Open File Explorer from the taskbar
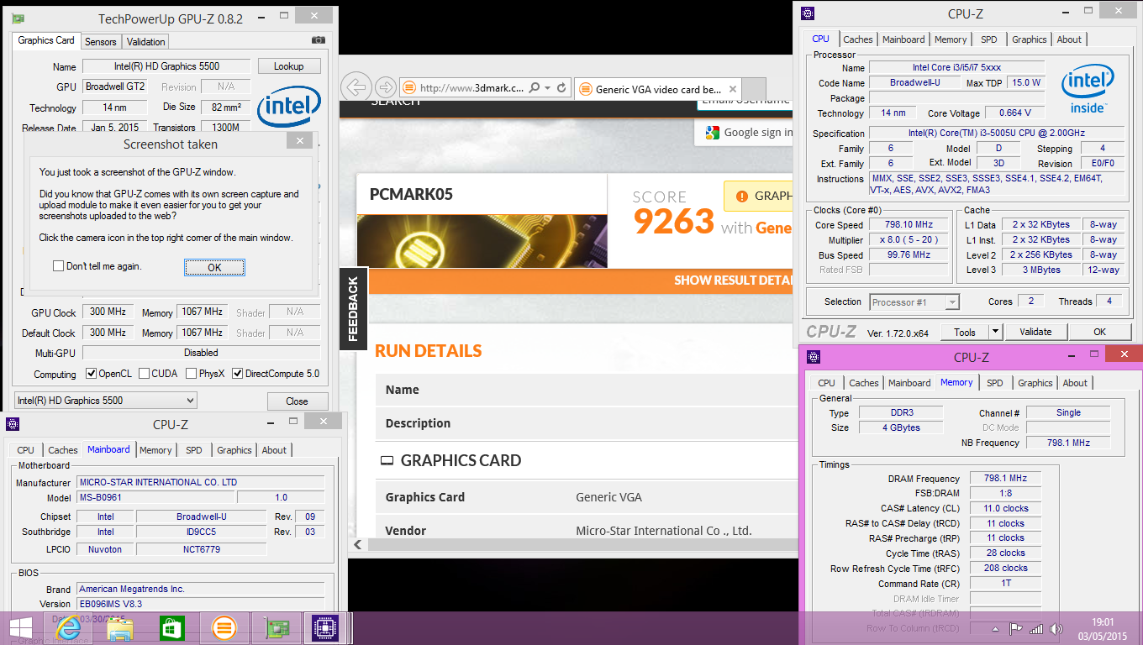This screenshot has height=645, width=1143. (120, 628)
